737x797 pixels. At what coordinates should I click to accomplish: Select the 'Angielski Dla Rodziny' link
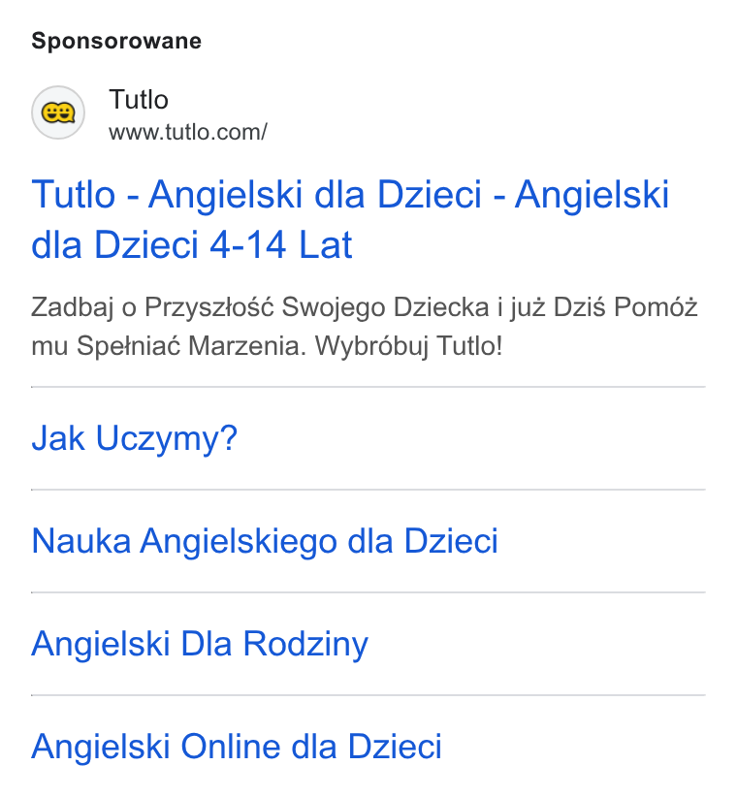coord(200,644)
